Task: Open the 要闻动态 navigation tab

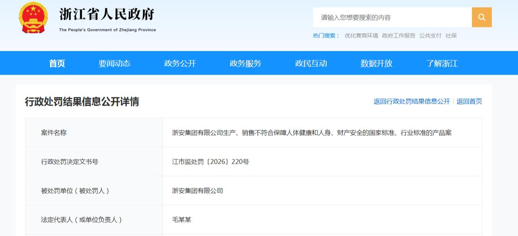Action: point(114,63)
